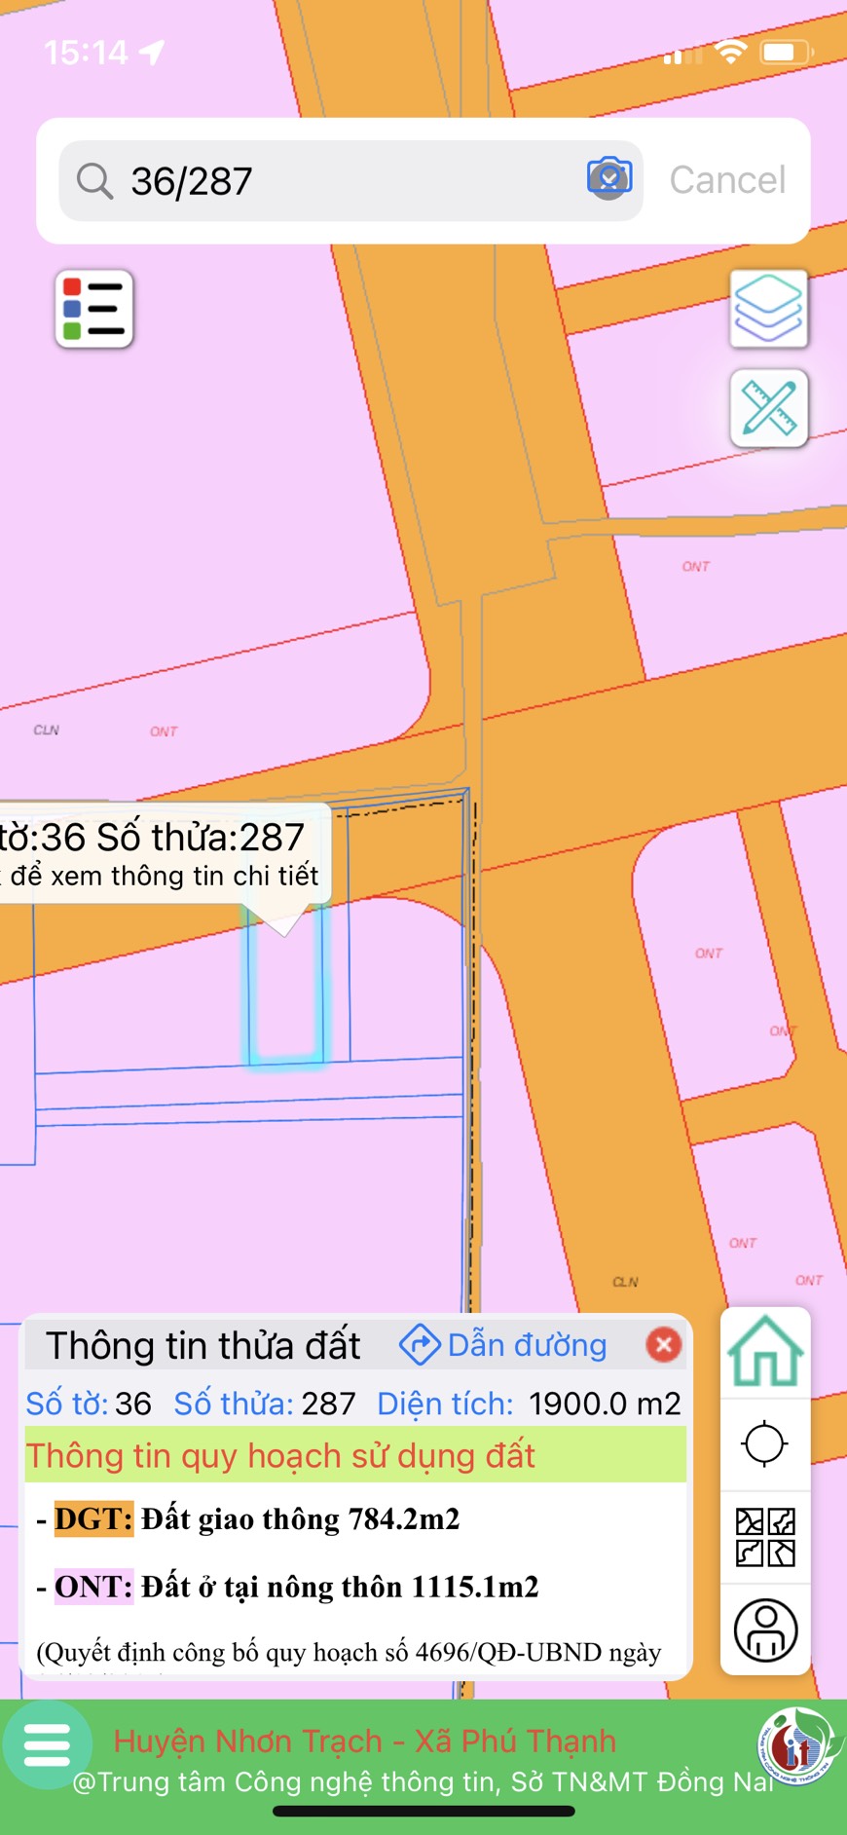
Task: Cancel the search
Action: click(727, 180)
